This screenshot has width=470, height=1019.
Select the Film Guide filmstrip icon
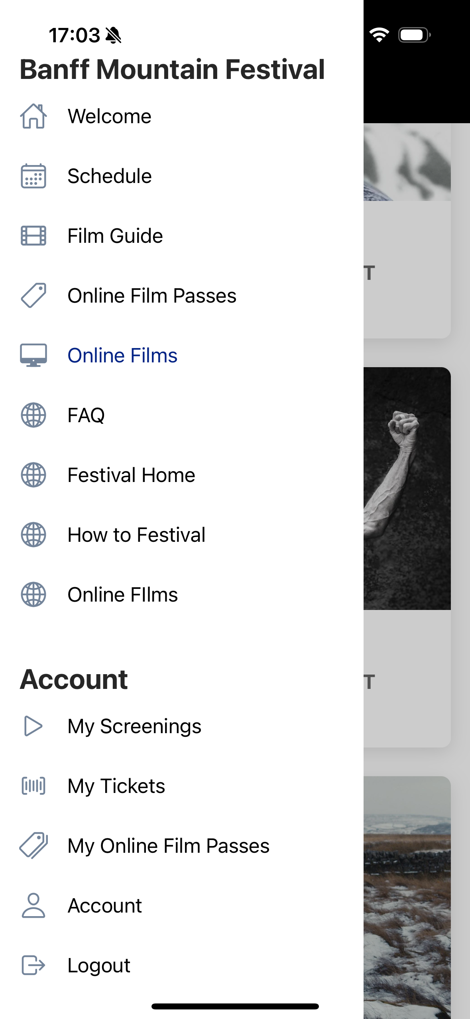click(x=33, y=236)
